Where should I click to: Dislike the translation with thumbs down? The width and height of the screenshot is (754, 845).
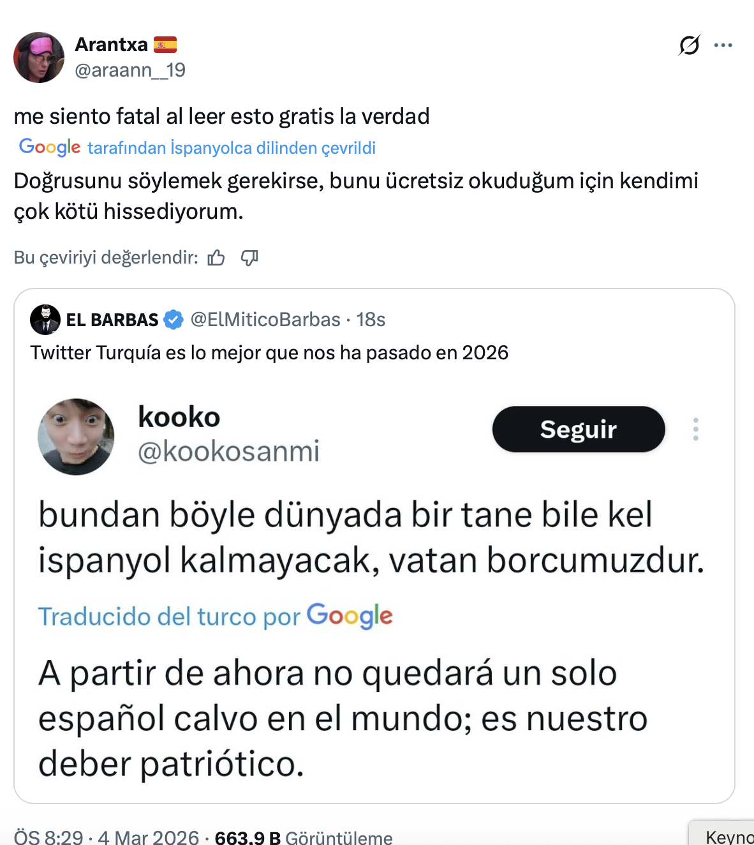(x=249, y=257)
